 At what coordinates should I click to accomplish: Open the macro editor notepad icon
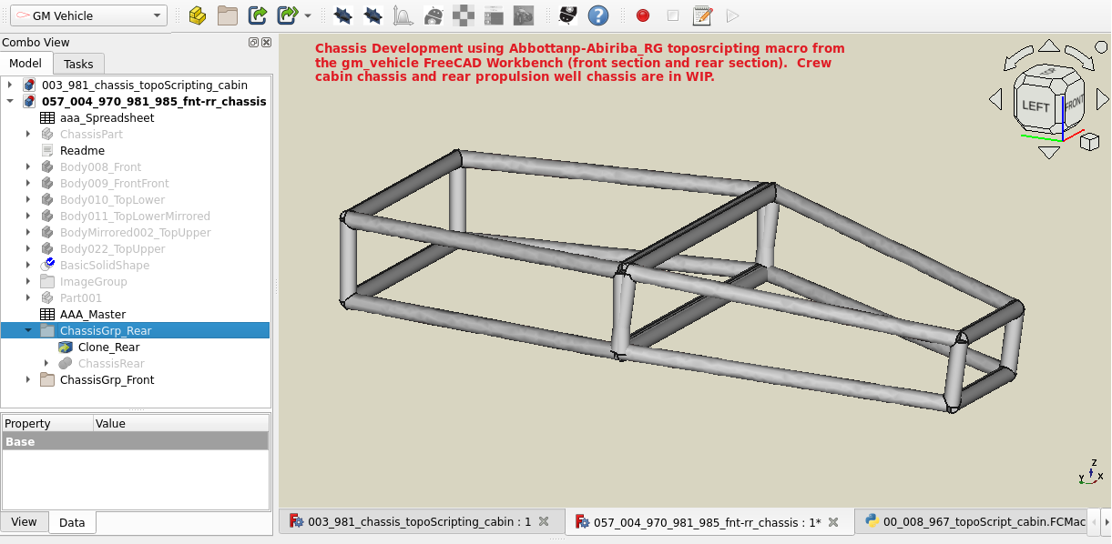pyautogui.click(x=702, y=15)
